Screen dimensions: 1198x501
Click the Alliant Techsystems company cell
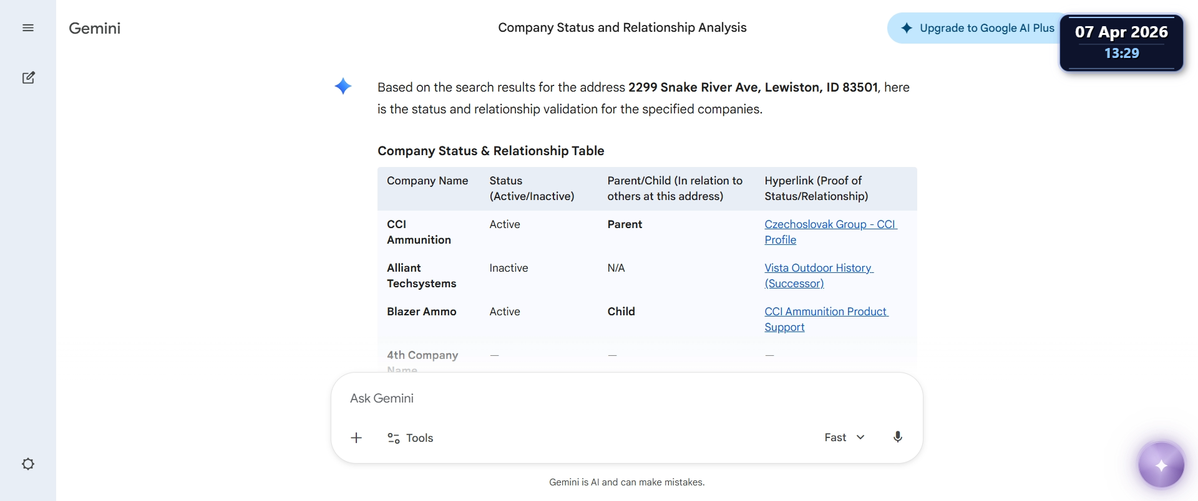click(421, 275)
